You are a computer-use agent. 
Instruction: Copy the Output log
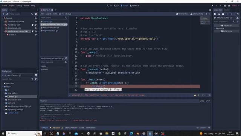coord(202,101)
